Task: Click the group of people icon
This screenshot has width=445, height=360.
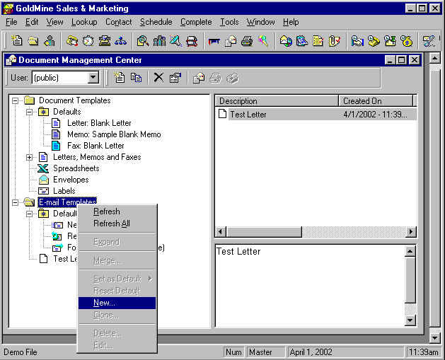Action: (159, 41)
